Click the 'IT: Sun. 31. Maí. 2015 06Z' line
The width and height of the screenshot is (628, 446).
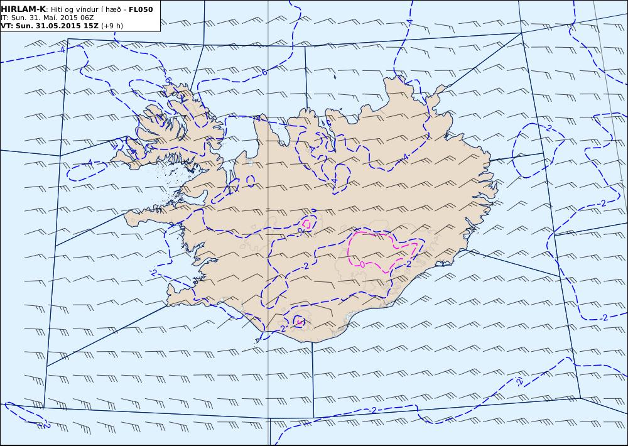pos(47,18)
